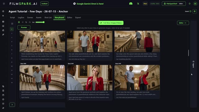Open the bottom-most gear icon in left sidebar

3,108
